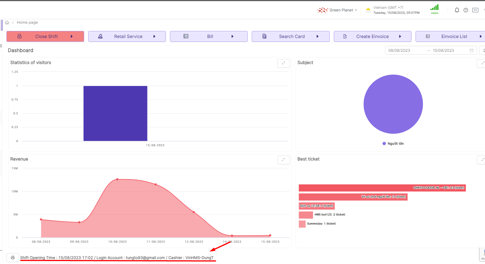Click the Close Shift button

[45, 37]
